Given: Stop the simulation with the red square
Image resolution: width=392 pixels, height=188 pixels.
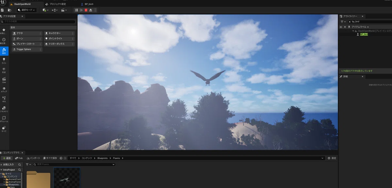Looking at the screenshot, I should [x=86, y=10].
